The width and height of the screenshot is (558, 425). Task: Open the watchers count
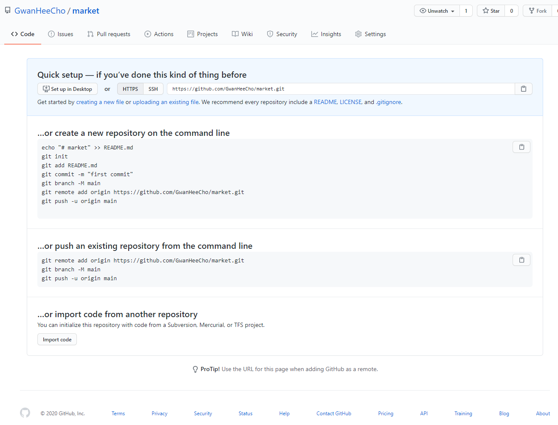coord(466,11)
